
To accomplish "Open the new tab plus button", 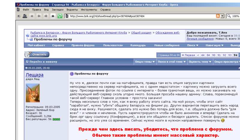I will [x=19, y=16].
